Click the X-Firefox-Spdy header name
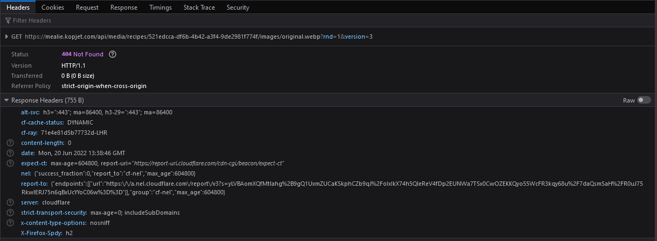This screenshot has width=657, height=241. pos(41,233)
